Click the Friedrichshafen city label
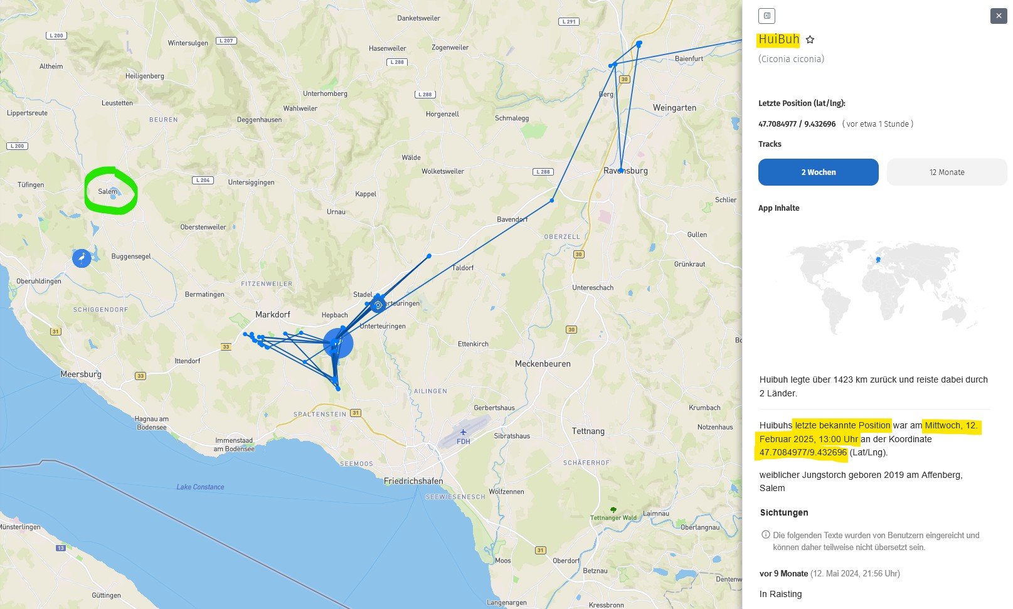 point(413,481)
